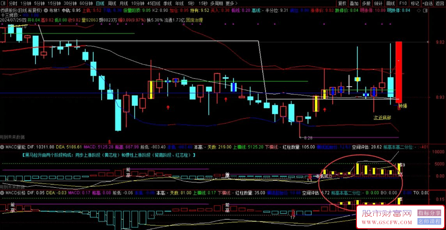Click the 返回 back button
This screenshot has width=446, height=230.
coord(440,4)
